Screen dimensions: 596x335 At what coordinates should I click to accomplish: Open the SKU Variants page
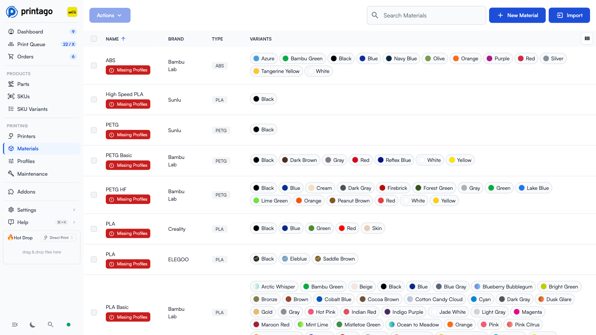(x=42, y=109)
